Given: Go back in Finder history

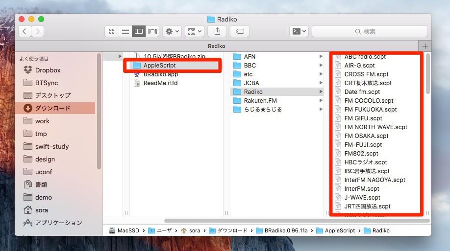Looking at the screenshot, I should pyautogui.click(x=25, y=31).
